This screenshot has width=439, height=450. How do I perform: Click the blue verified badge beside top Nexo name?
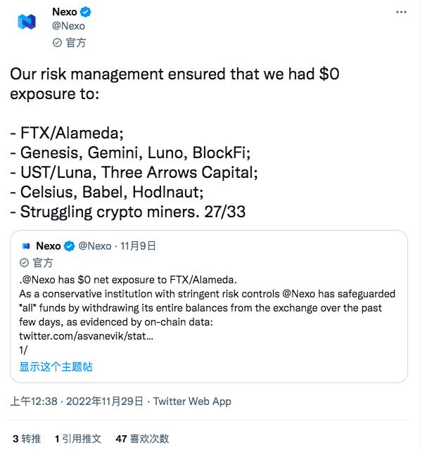coord(85,12)
